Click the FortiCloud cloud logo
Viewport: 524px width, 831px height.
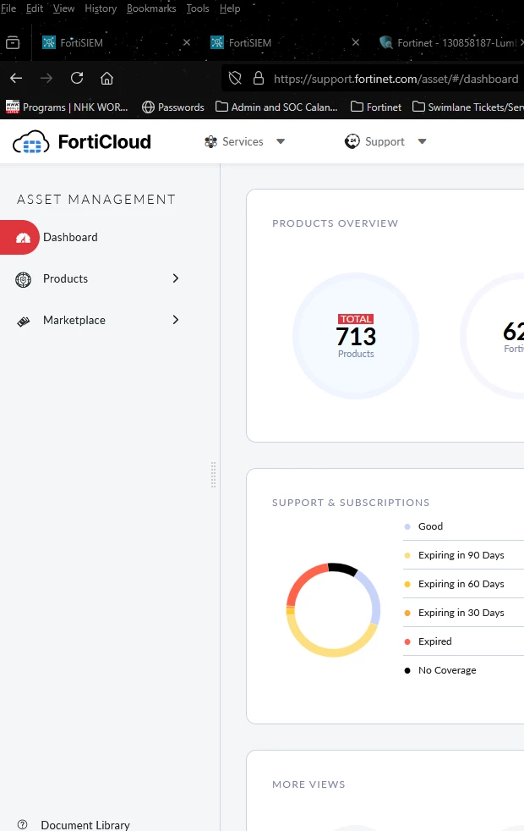(x=30, y=142)
